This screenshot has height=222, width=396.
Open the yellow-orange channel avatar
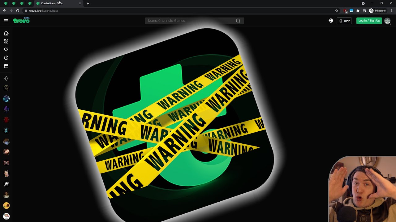(6, 205)
